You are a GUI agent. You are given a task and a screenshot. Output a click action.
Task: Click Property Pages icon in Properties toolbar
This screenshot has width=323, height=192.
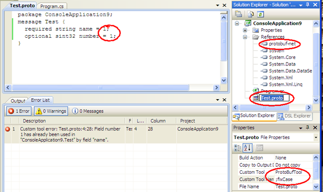pyautogui.click(x=259, y=148)
